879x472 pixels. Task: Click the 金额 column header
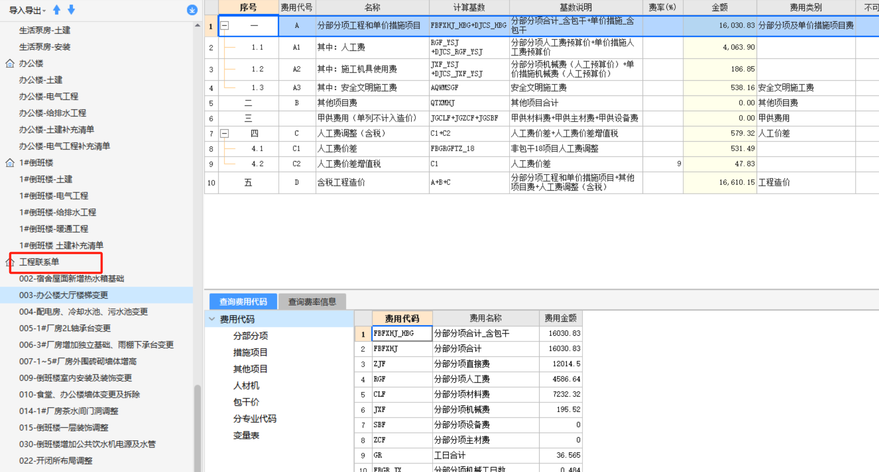point(719,8)
